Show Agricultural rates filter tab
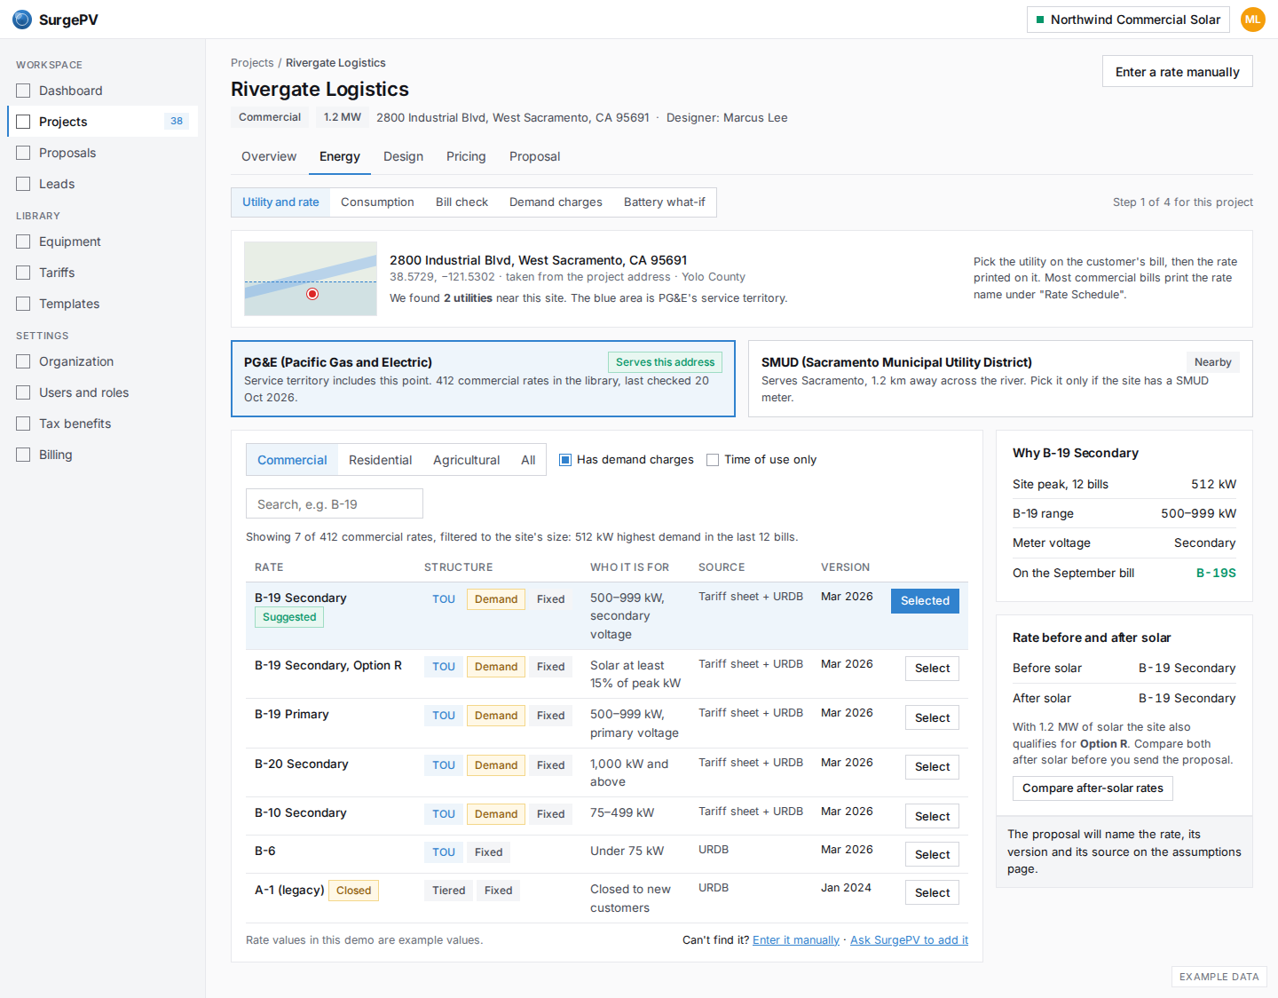 pyautogui.click(x=466, y=460)
